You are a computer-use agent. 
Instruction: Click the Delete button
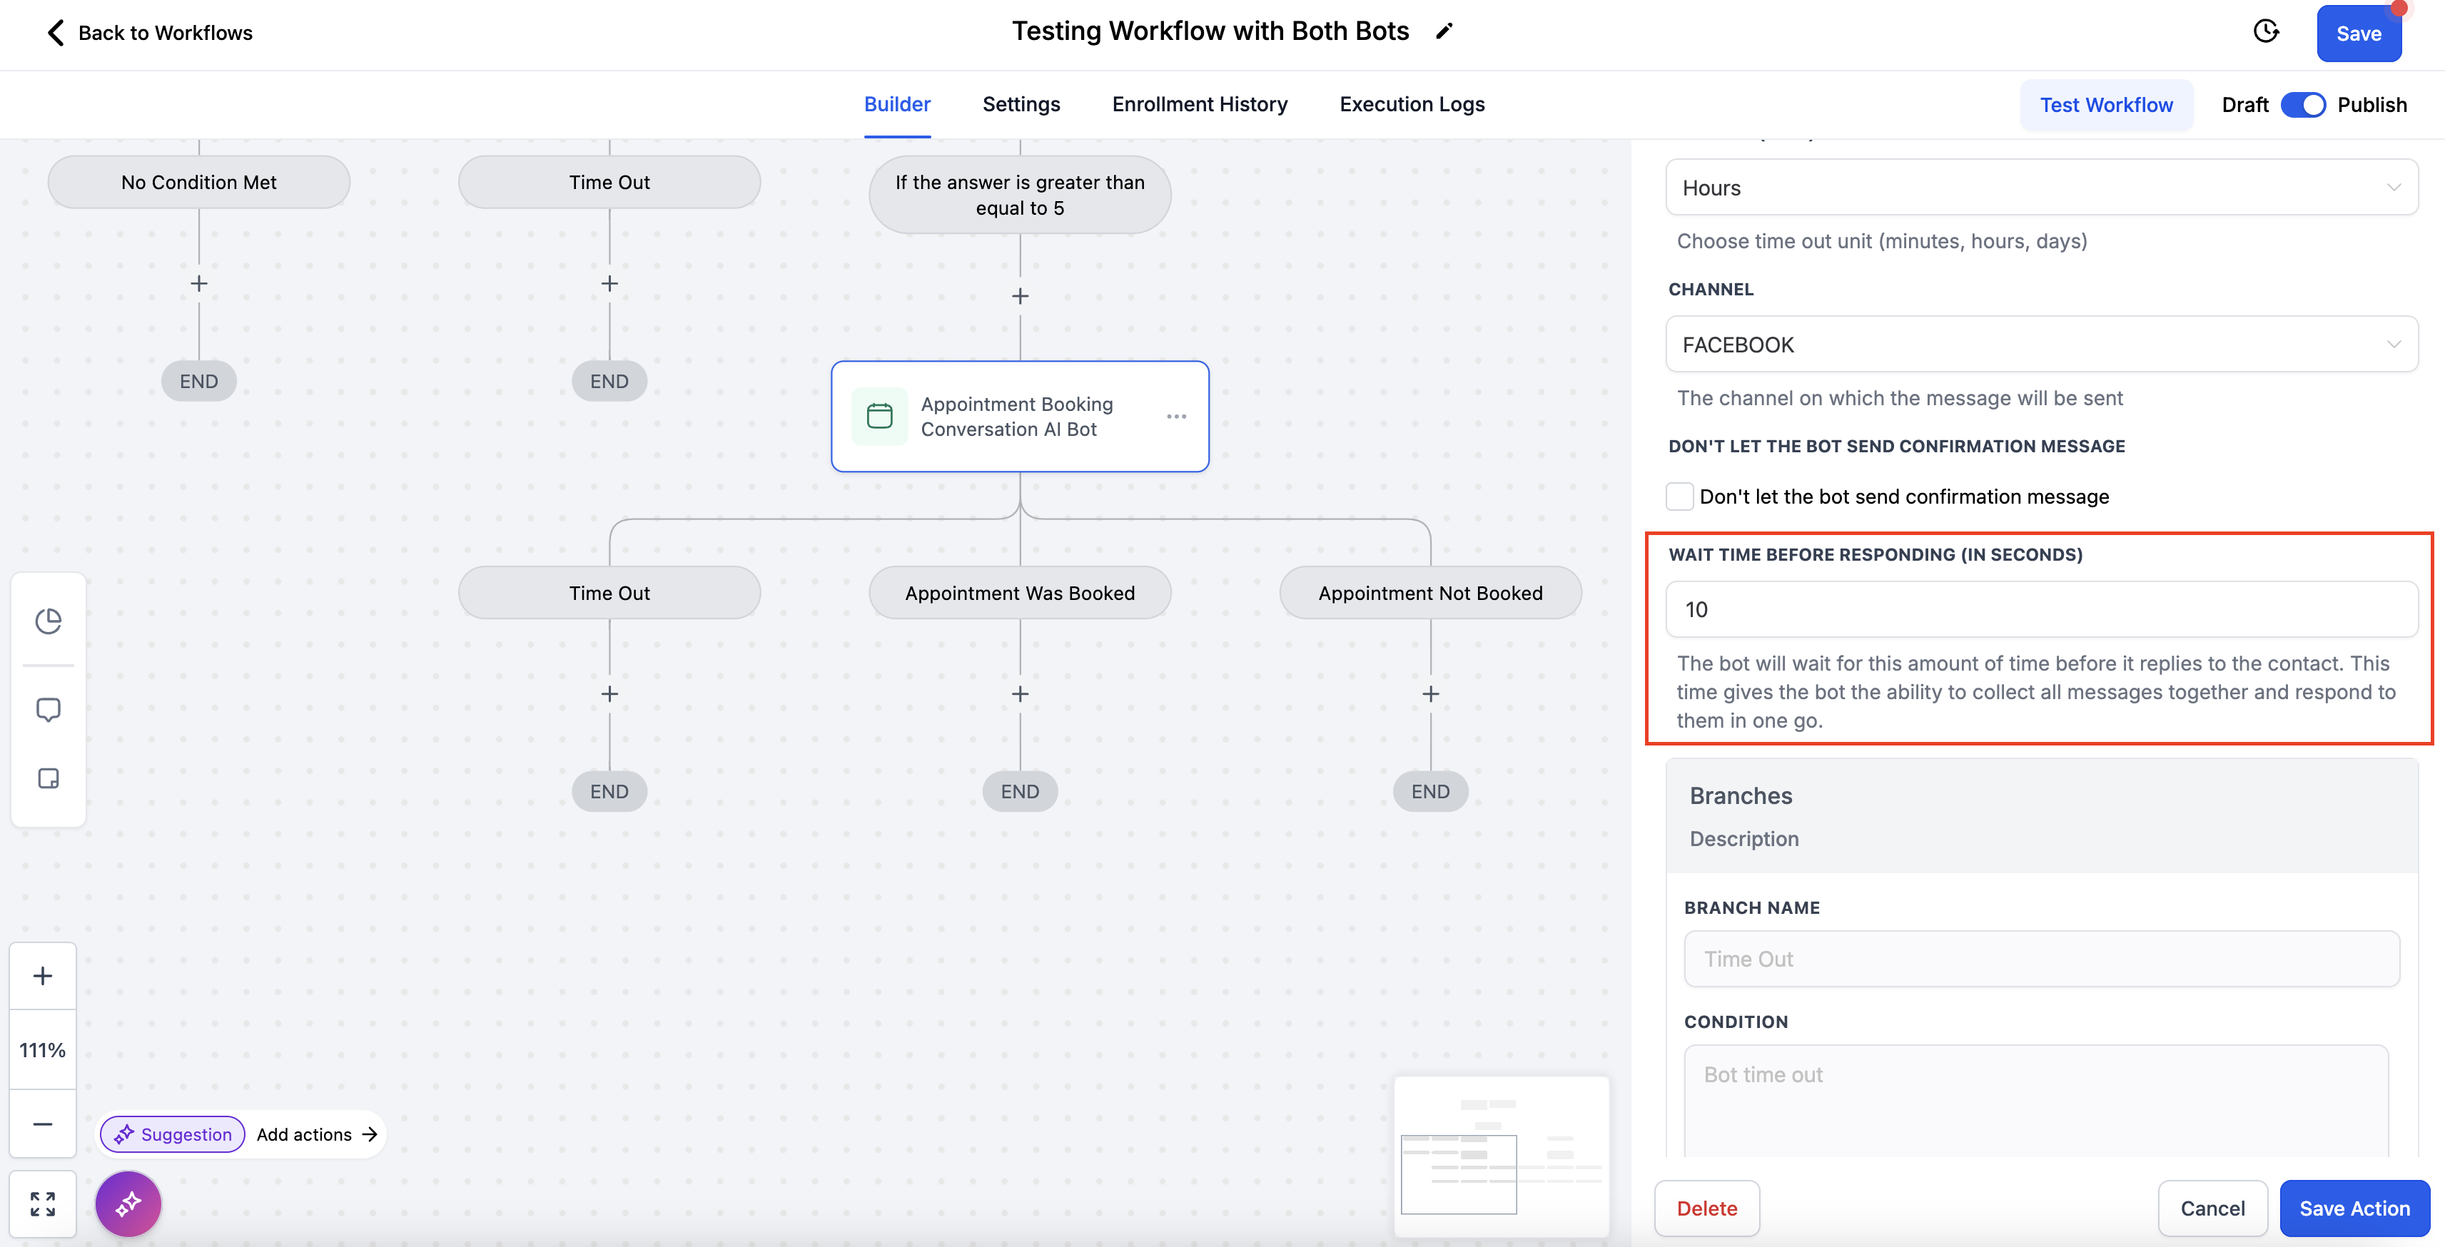click(1706, 1208)
